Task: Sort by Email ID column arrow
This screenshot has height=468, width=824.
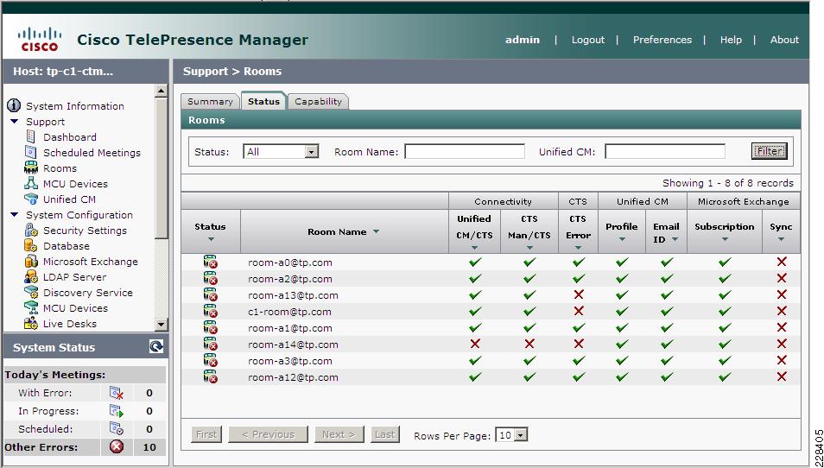Action: pos(675,239)
